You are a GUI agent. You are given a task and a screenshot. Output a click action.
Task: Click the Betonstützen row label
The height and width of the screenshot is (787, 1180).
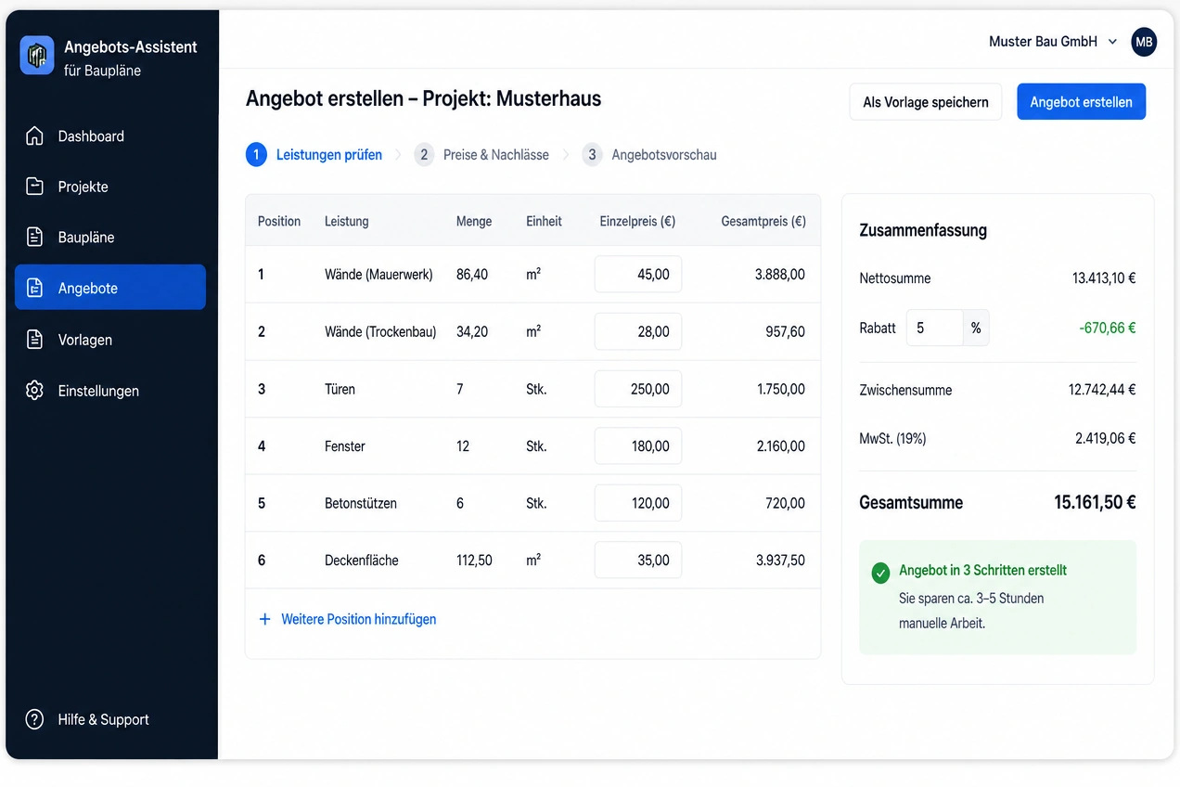click(x=361, y=503)
